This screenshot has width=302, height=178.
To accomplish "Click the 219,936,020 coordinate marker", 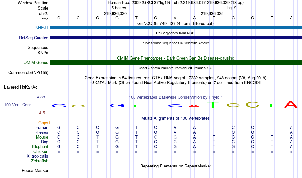I will pos(115,13).
